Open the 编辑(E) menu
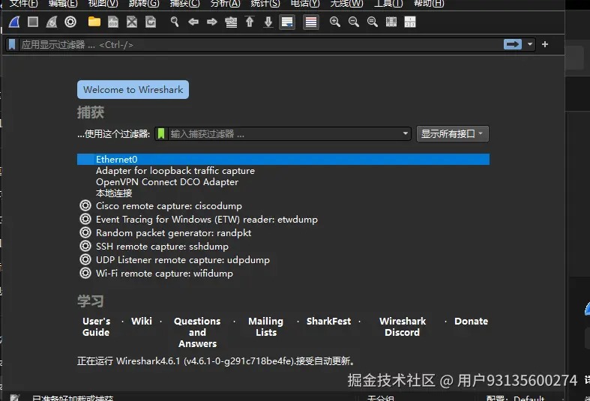Viewport: 590px width, 401px height. click(x=63, y=4)
